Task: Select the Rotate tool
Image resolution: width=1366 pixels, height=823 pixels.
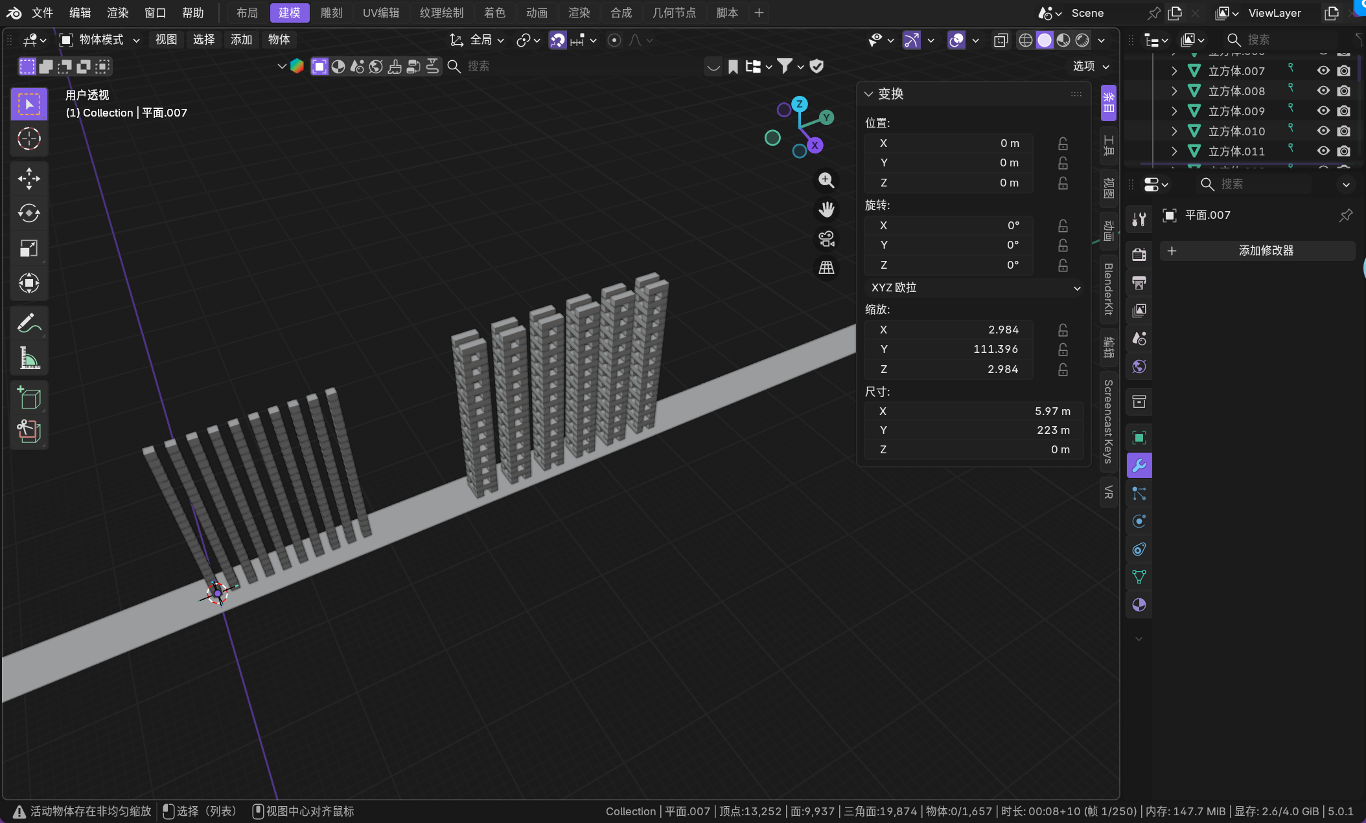Action: coord(29,213)
